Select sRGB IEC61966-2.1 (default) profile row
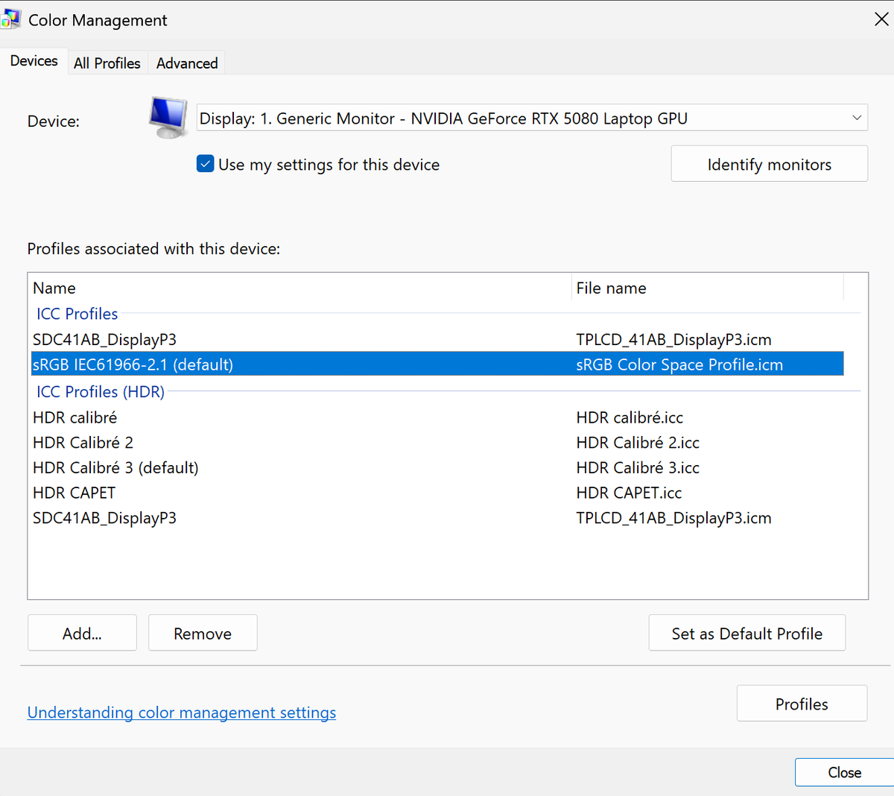 click(438, 364)
